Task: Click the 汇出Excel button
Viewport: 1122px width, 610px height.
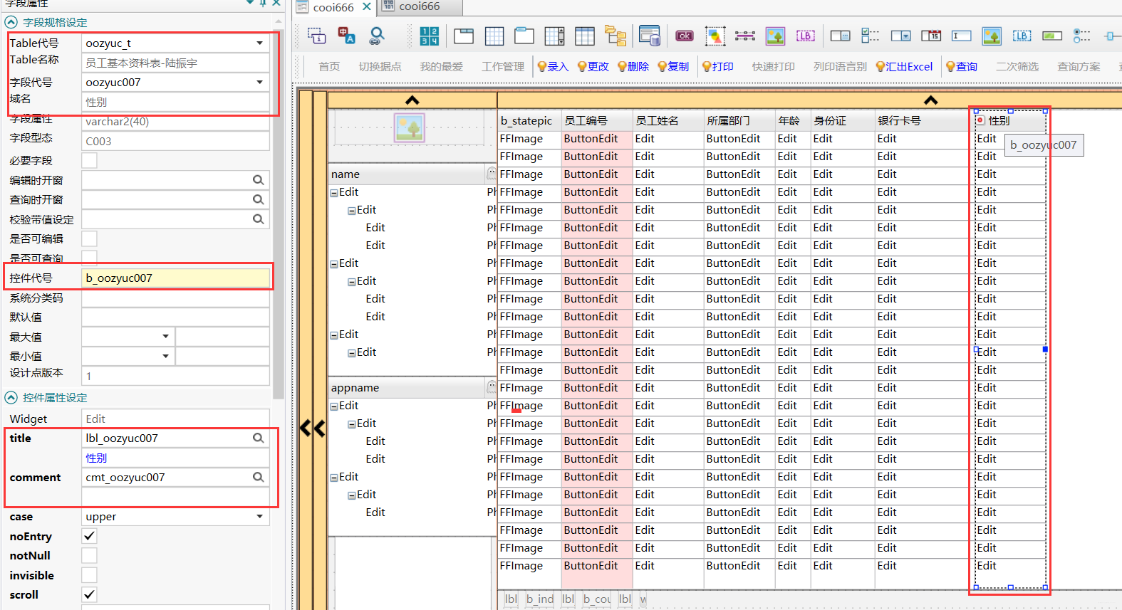Action: point(904,66)
